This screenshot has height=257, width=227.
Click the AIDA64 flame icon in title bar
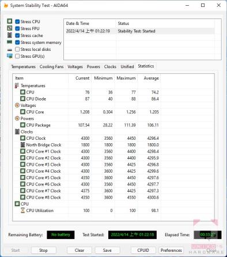tap(6, 5)
